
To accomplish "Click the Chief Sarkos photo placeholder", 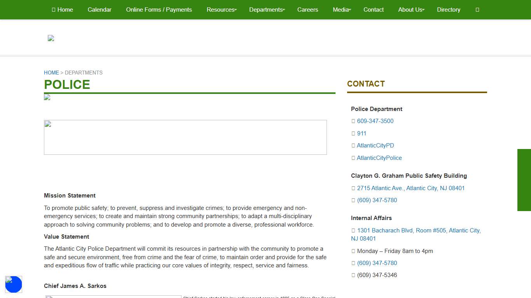I will point(113,297).
